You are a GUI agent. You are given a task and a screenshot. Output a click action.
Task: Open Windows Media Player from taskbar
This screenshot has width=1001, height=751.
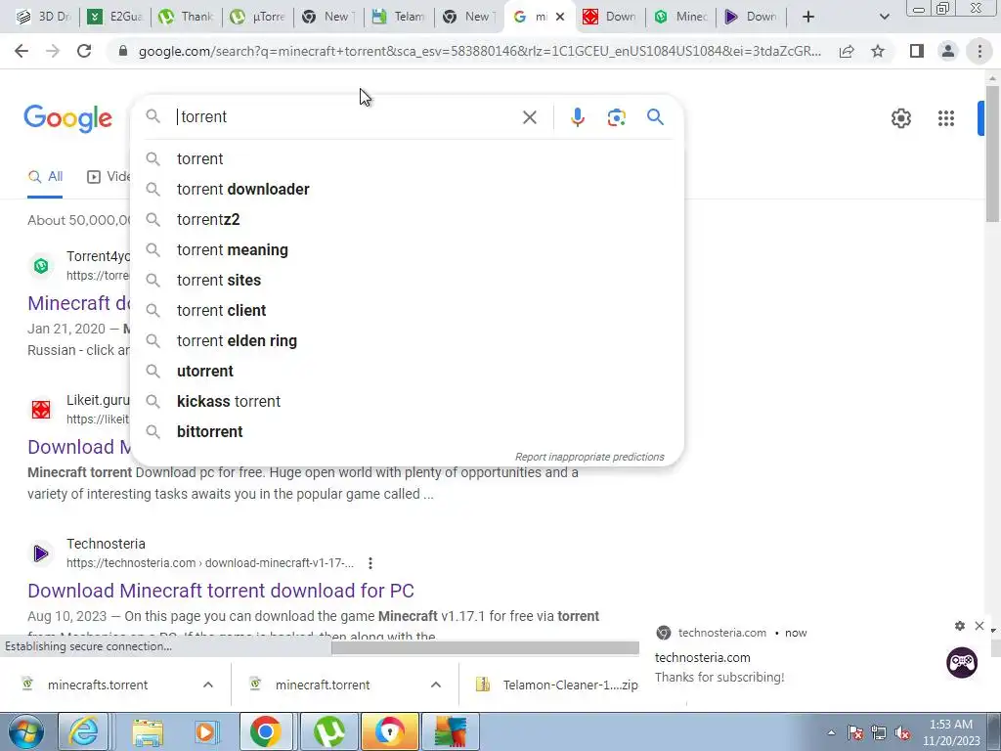point(205,731)
